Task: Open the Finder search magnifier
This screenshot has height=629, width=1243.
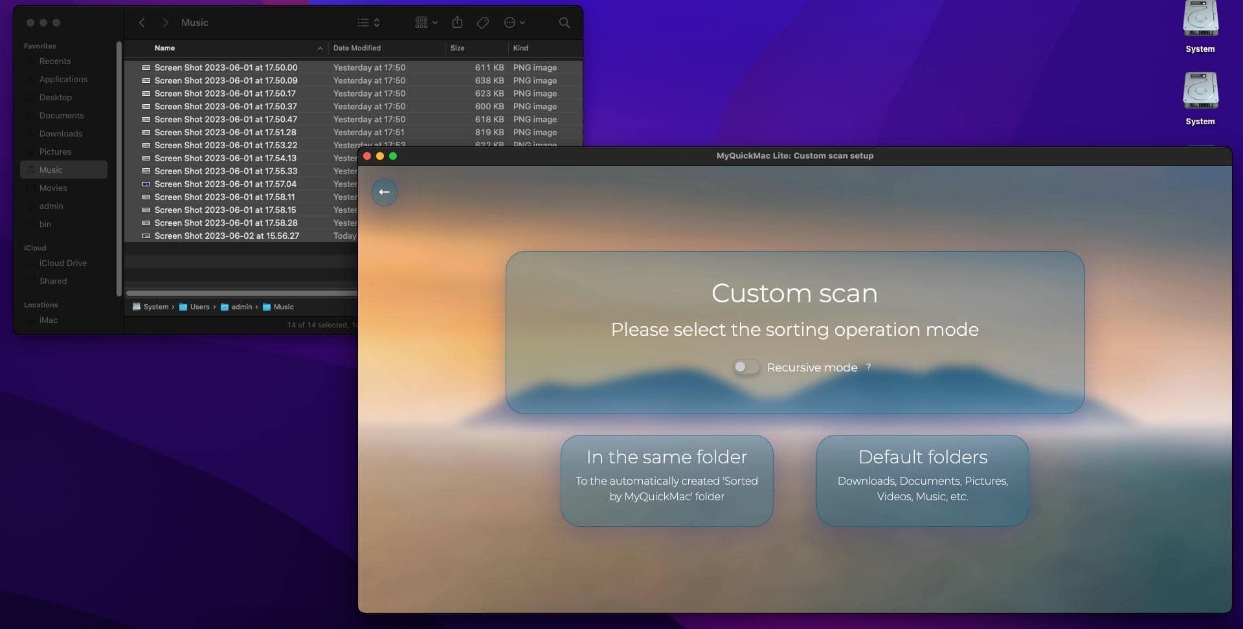Action: click(565, 23)
